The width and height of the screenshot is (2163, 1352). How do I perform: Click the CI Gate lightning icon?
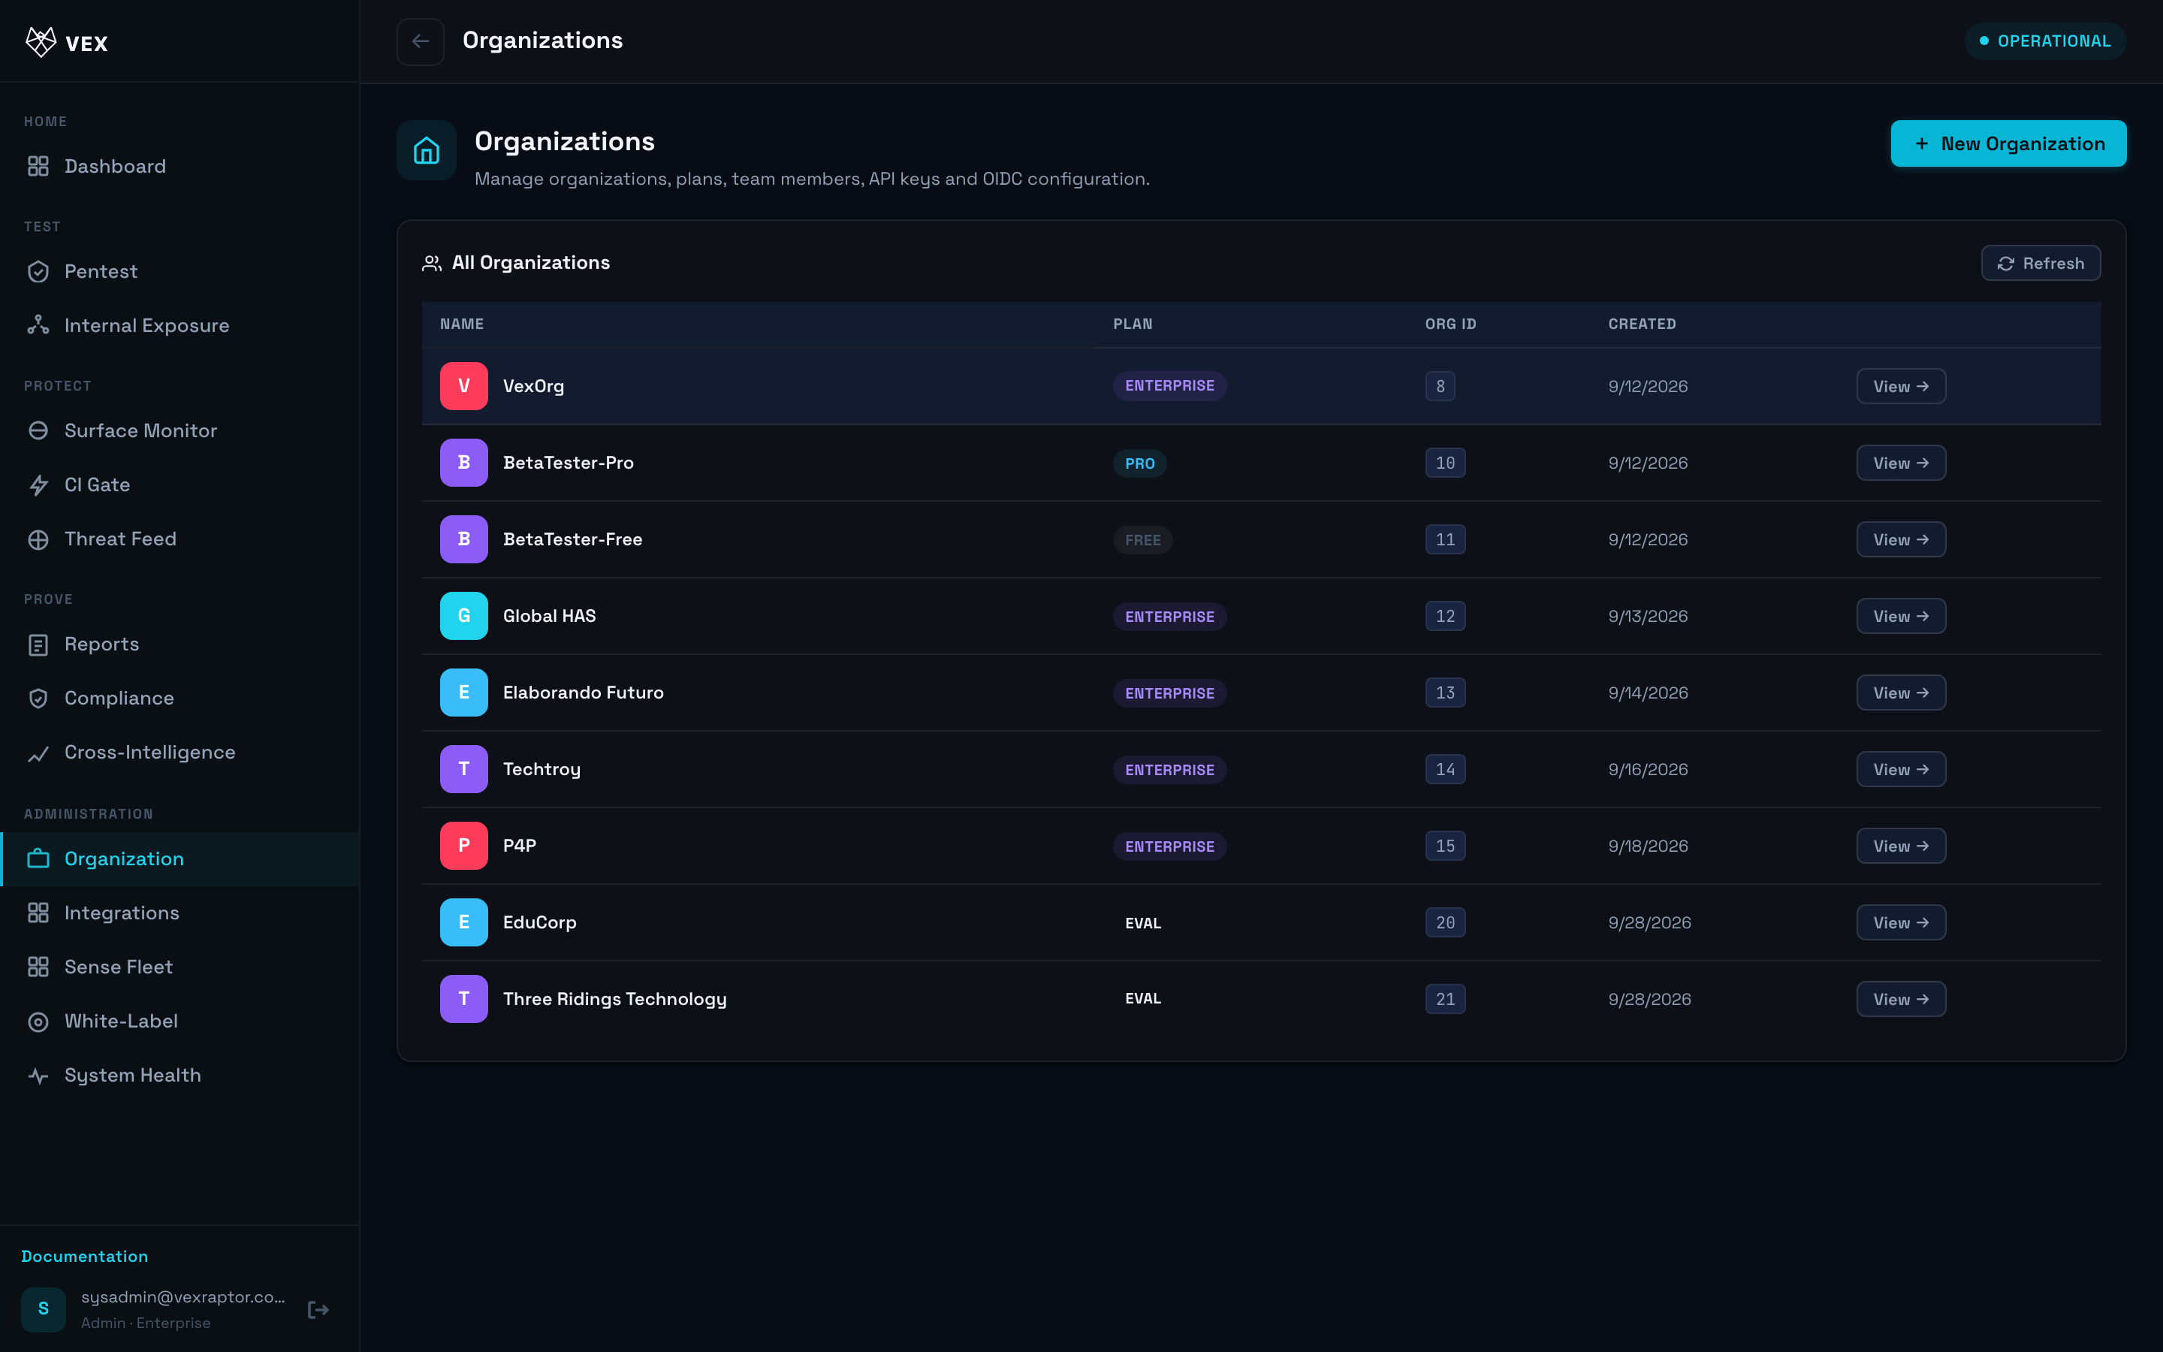tap(38, 484)
